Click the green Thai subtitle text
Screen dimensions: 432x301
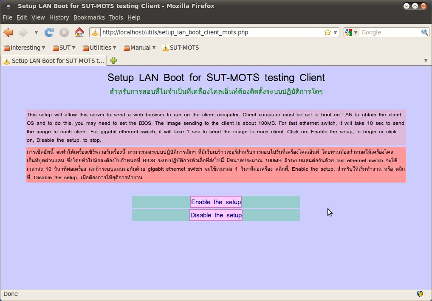click(216, 91)
